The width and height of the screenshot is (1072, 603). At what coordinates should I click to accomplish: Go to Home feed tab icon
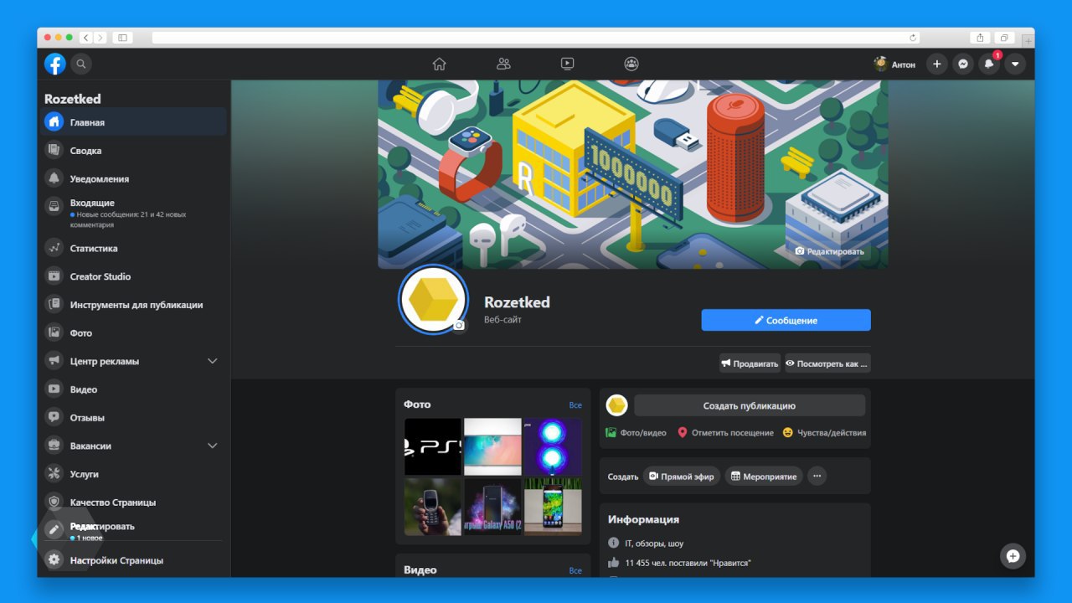(x=439, y=64)
